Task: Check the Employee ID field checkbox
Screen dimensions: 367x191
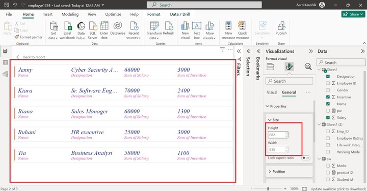Action: [x=328, y=83]
